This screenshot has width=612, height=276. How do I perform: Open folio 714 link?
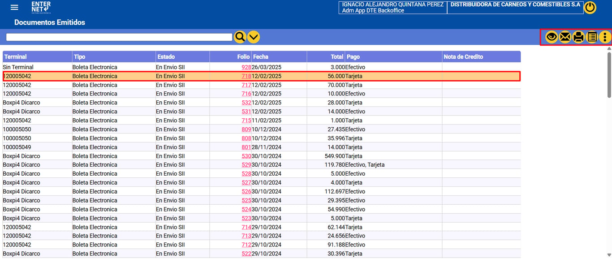[246, 227]
